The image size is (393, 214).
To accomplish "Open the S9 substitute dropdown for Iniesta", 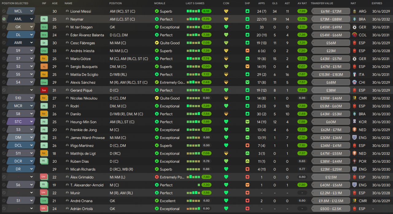I will (20, 51).
